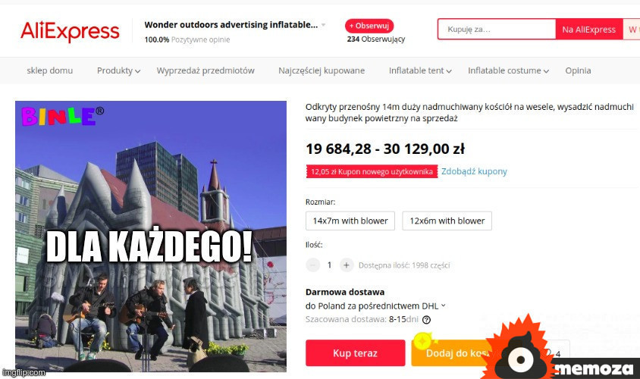Click the BINLE logo on product image
This screenshot has width=640, height=379.
[62, 116]
